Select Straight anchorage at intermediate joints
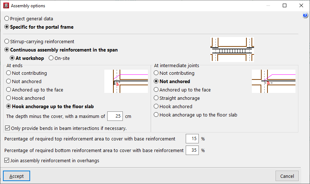This screenshot has height=184, width=310. [x=156, y=98]
